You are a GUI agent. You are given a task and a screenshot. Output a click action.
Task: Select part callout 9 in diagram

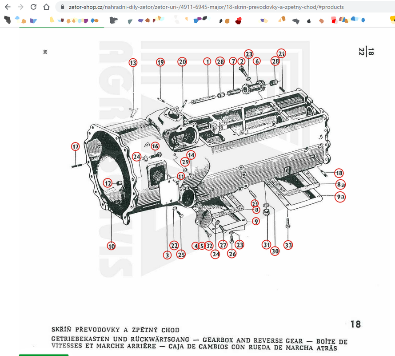pos(256,222)
